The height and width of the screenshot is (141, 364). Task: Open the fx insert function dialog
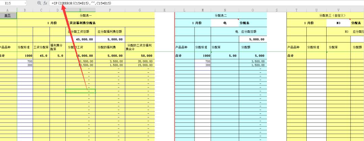click(45, 3)
